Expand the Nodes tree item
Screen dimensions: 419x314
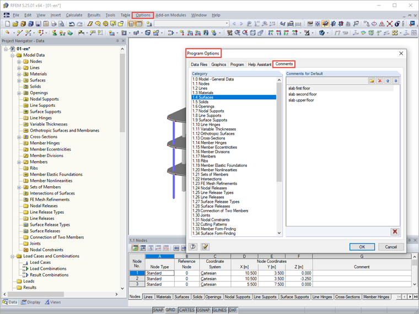[19, 62]
